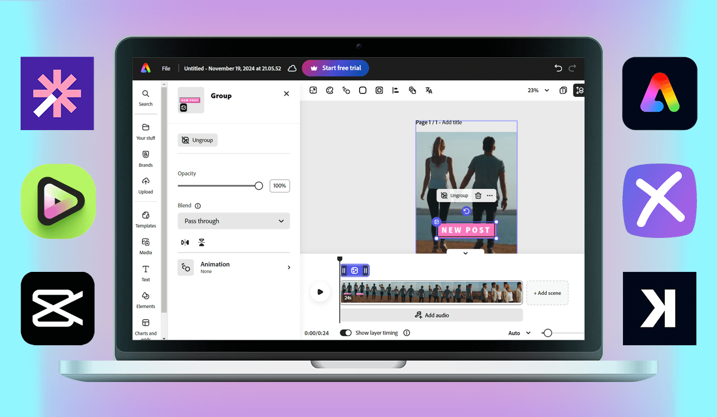Open the Elements sidebar panel

(x=146, y=300)
